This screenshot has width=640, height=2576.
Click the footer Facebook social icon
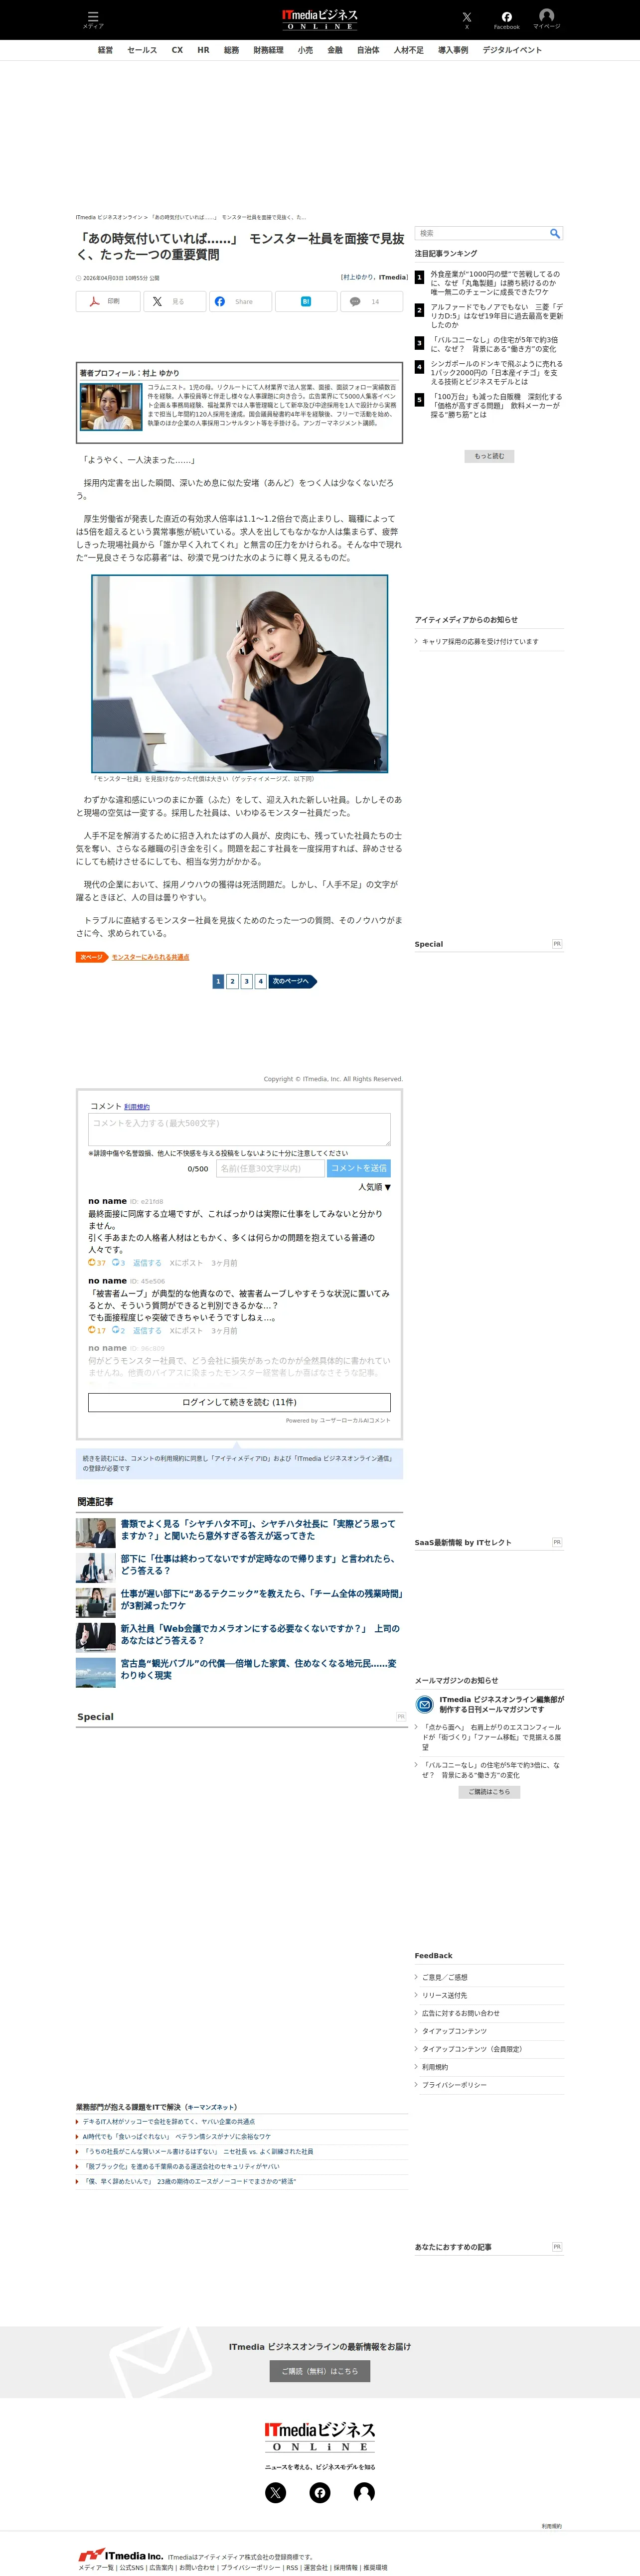coord(320,2492)
